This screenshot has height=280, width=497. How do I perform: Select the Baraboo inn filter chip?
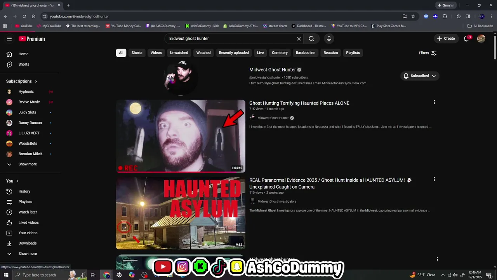pyautogui.click(x=306, y=52)
